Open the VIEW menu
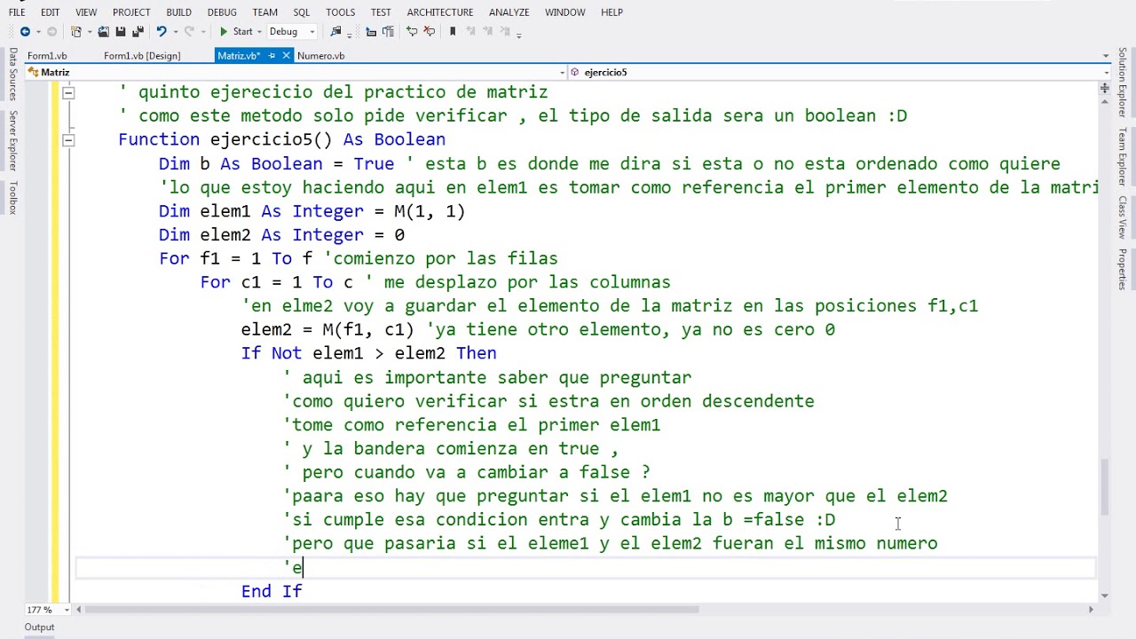The height and width of the screenshot is (639, 1136). (86, 12)
